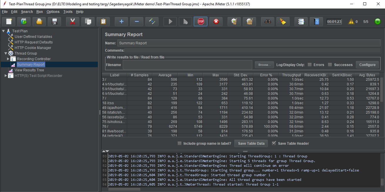The height and width of the screenshot is (192, 385).
Task: Click the warning triangle error counter
Action: (x=351, y=21)
